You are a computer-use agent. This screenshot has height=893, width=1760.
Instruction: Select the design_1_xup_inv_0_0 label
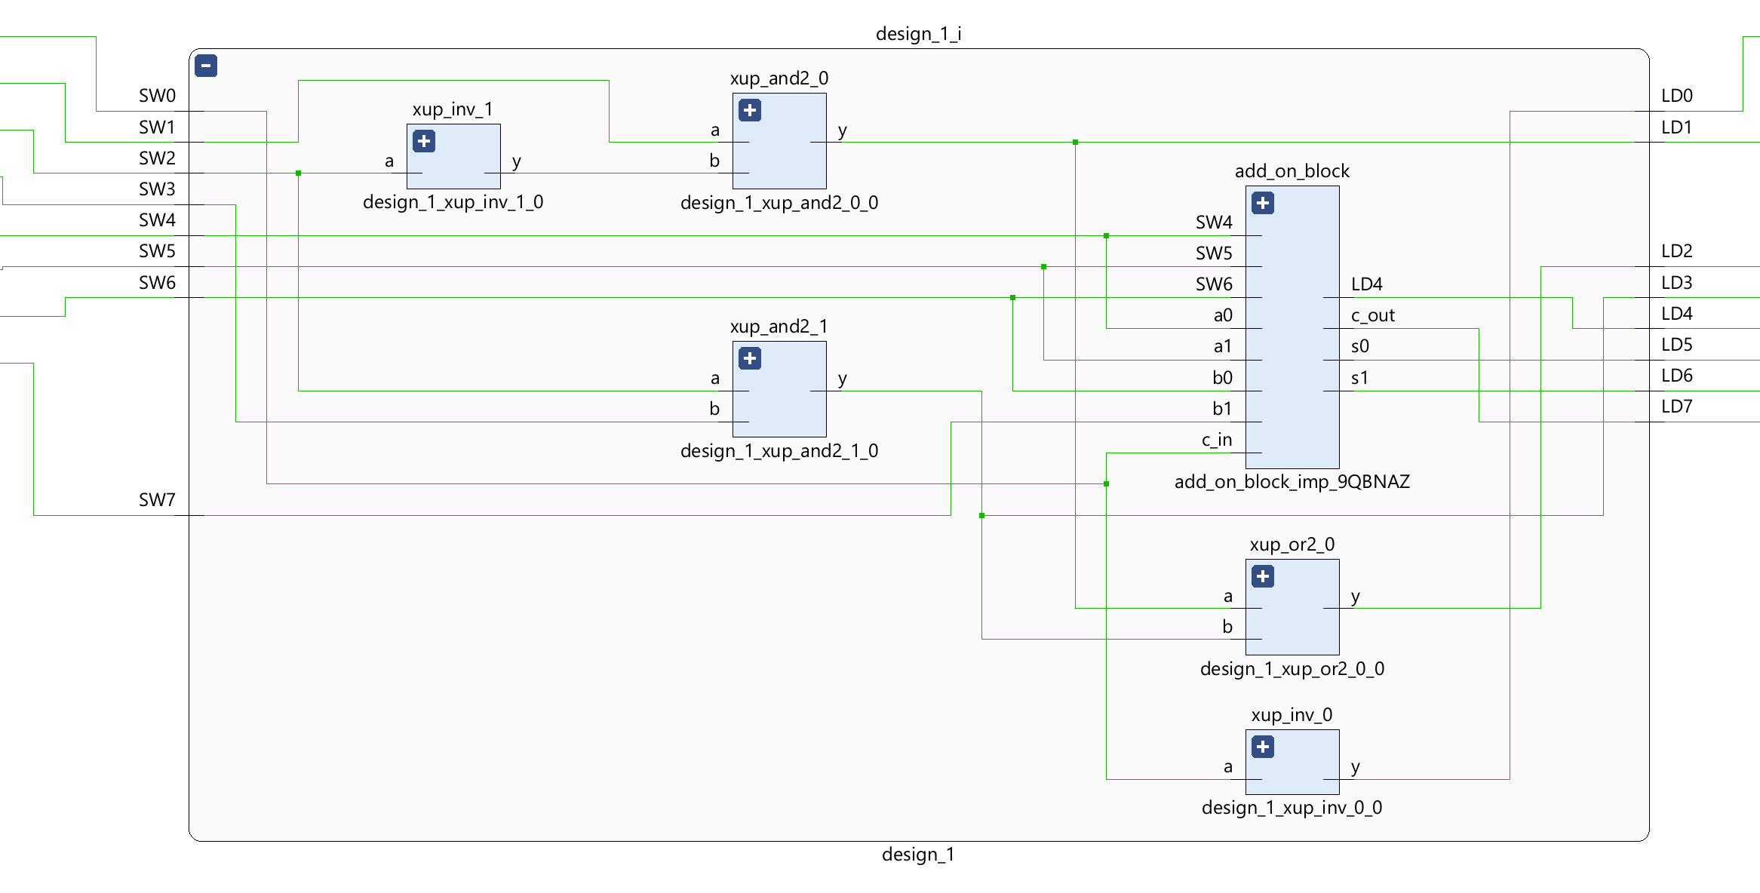[1292, 808]
